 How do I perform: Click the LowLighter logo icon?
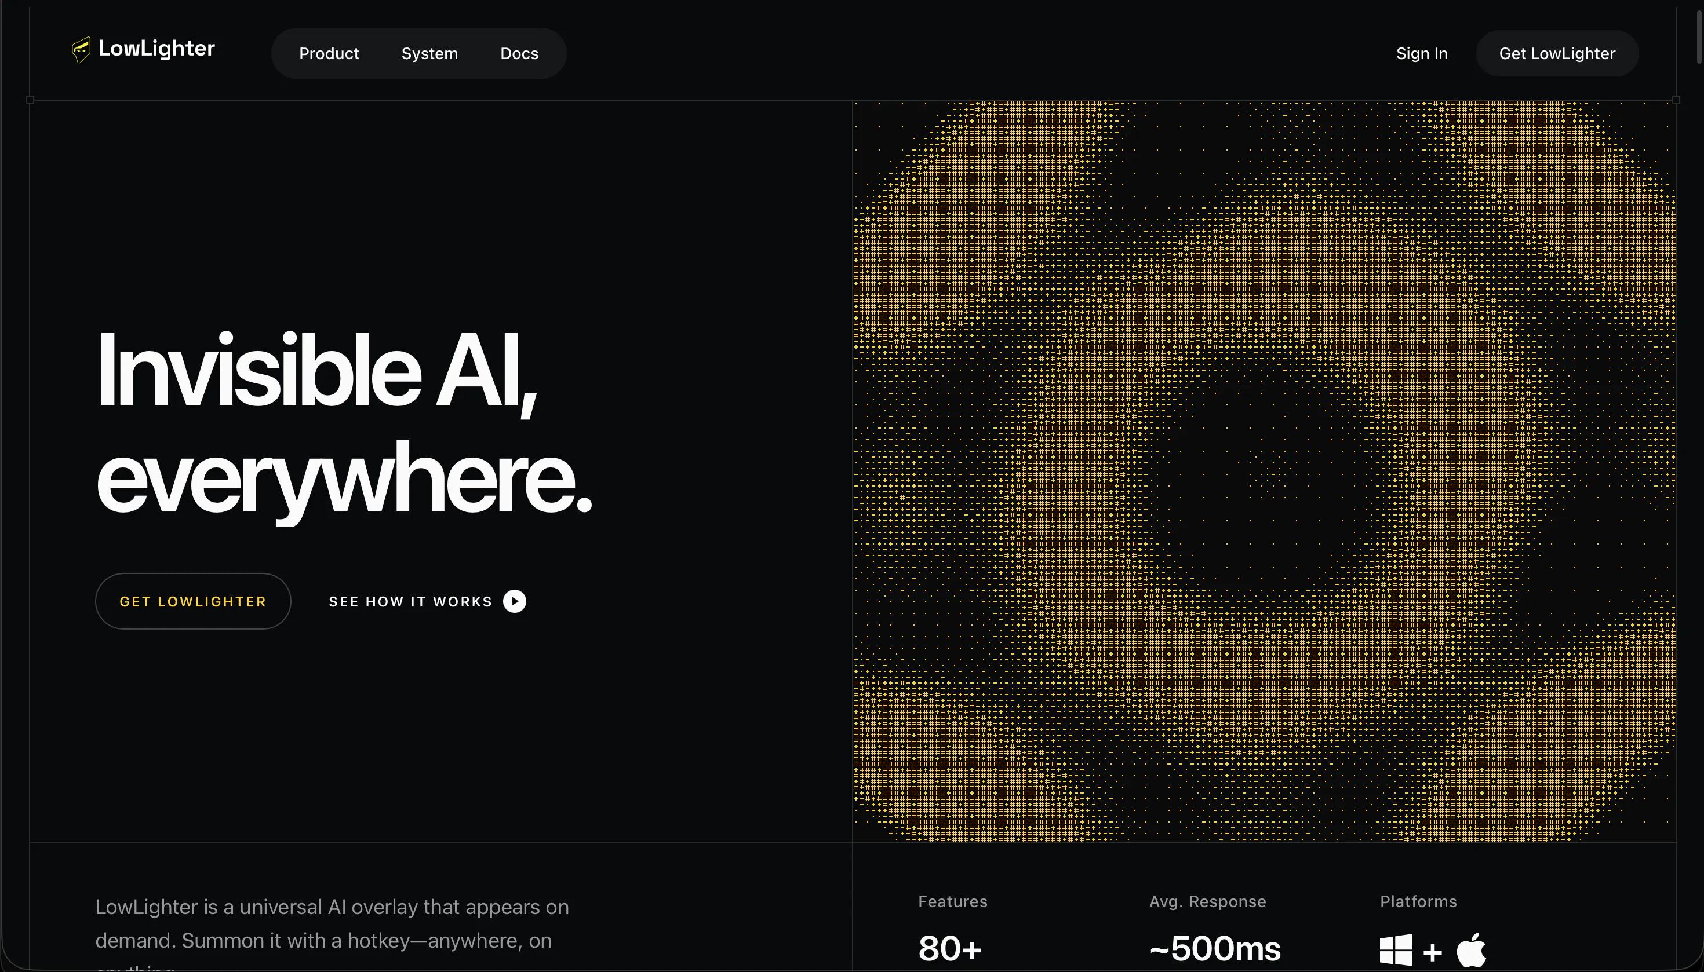(x=81, y=49)
